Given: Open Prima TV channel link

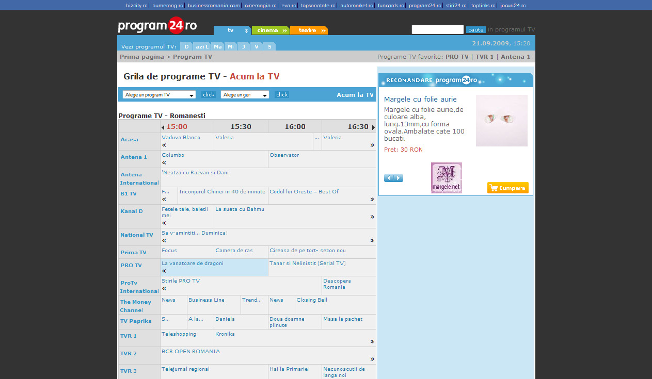Looking at the screenshot, I should [134, 253].
